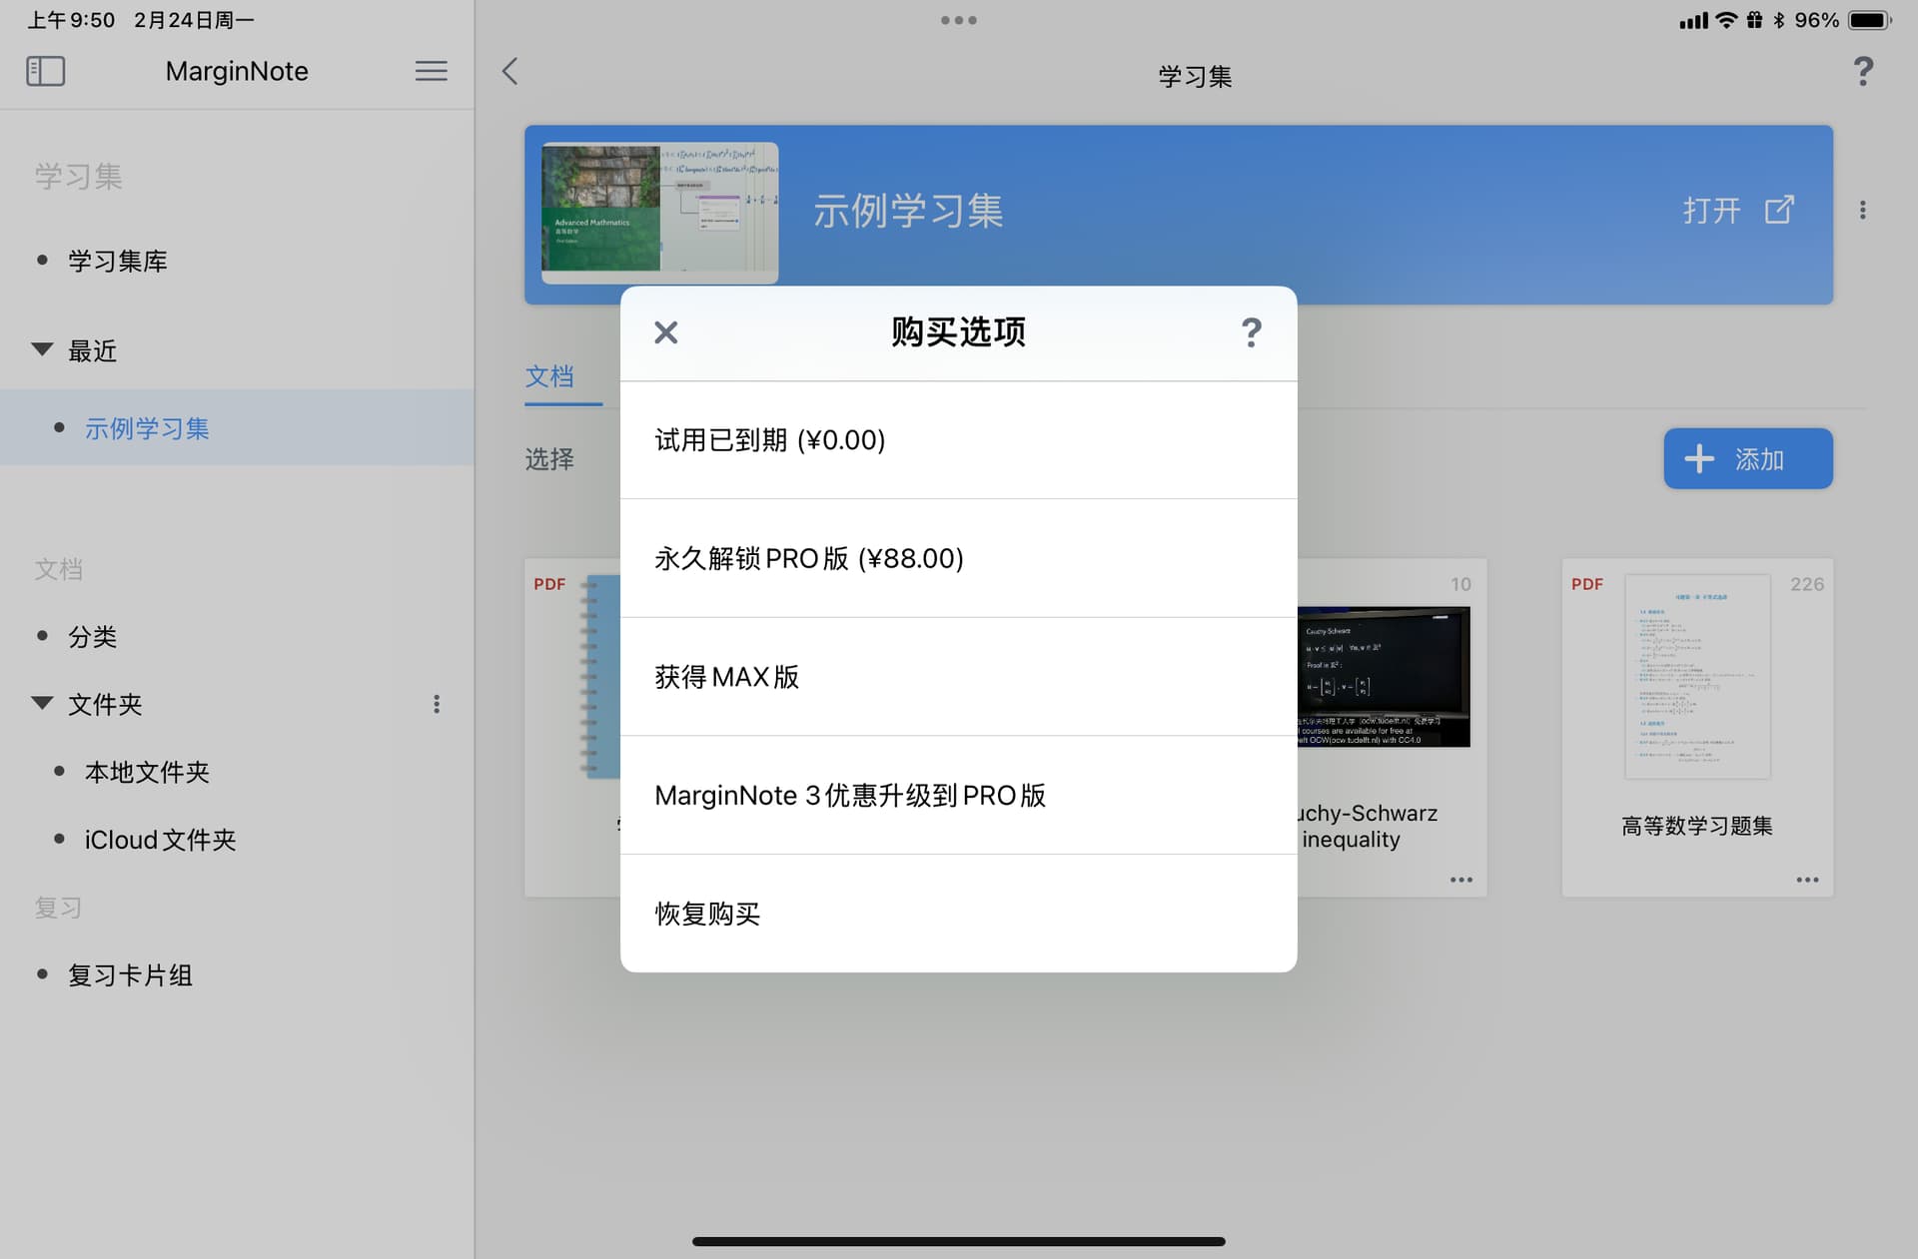
Task: Toggle the sidebar panel icon
Action: pos(45,71)
